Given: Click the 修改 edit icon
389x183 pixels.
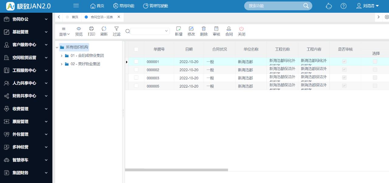Looking at the screenshot, I should click(x=191, y=29).
